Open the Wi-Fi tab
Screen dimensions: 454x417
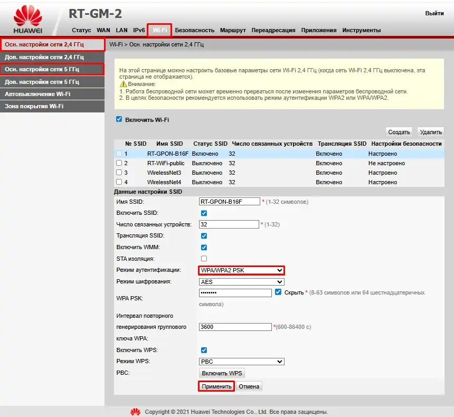159,31
